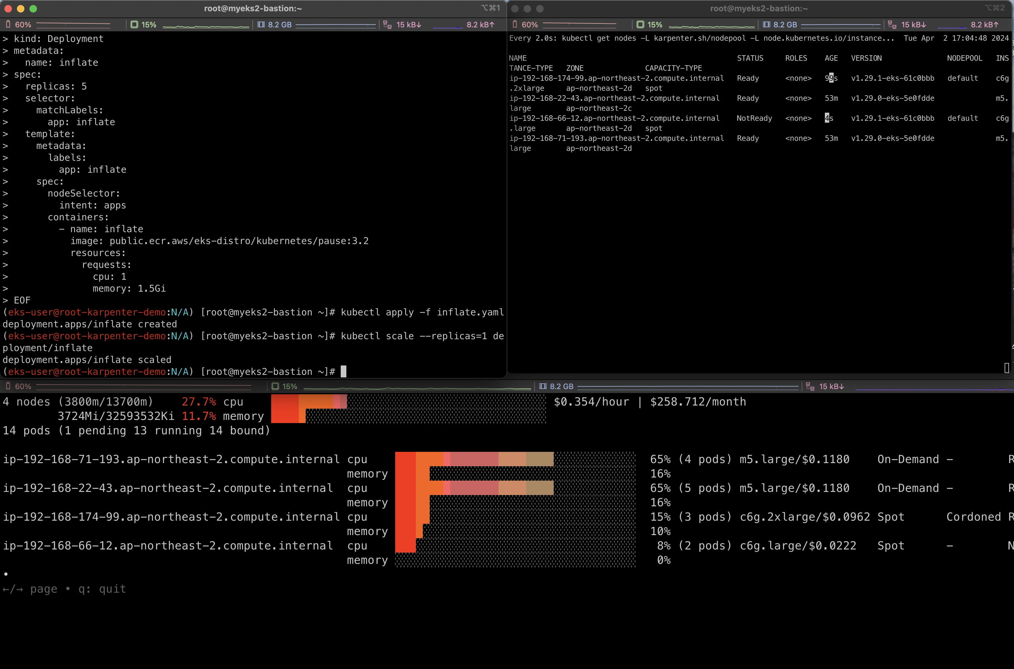Select right pane title root@myeks2-bastion
Viewport: 1014px width, 669px height.
pyautogui.click(x=759, y=8)
